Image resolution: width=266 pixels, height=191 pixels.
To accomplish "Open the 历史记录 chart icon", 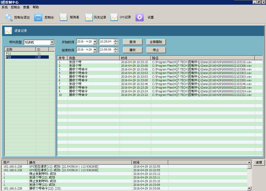I will (x=89, y=17).
